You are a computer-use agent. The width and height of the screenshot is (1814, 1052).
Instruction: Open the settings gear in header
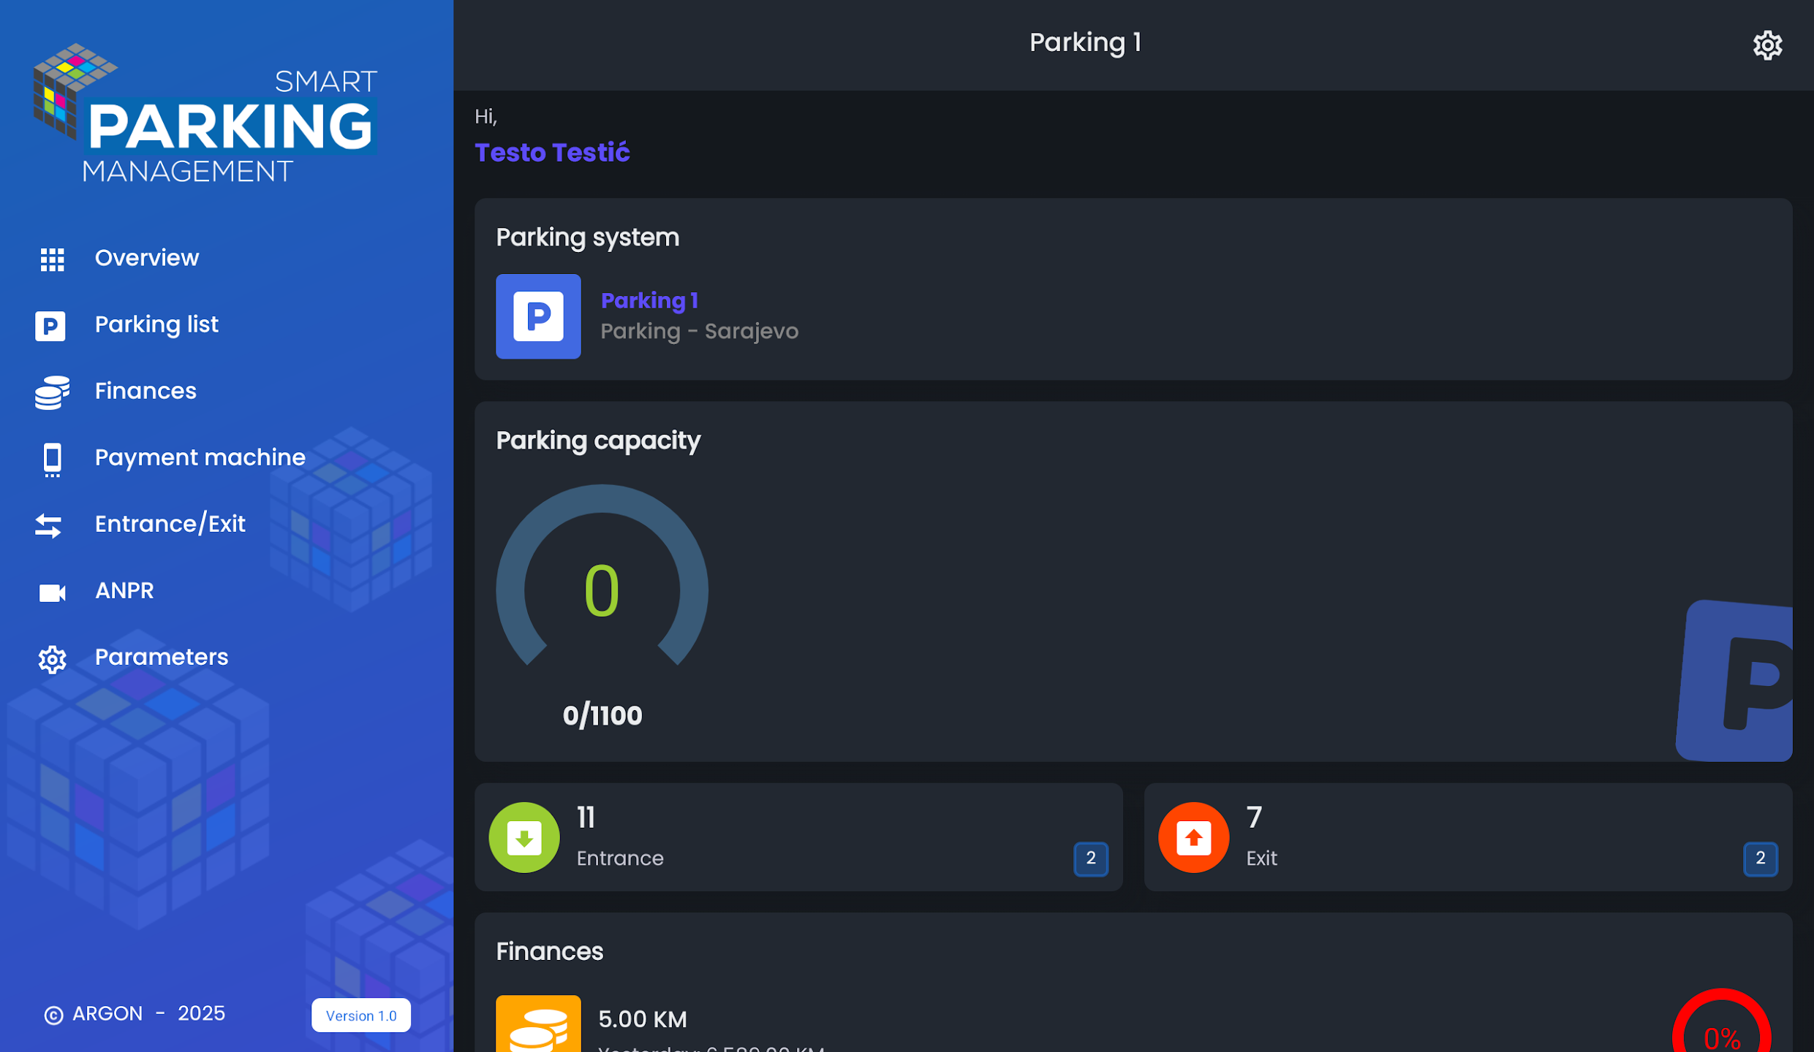tap(1767, 45)
